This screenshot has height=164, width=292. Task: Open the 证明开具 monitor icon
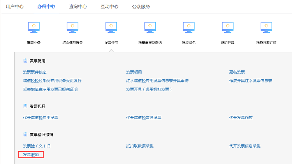click(x=228, y=27)
